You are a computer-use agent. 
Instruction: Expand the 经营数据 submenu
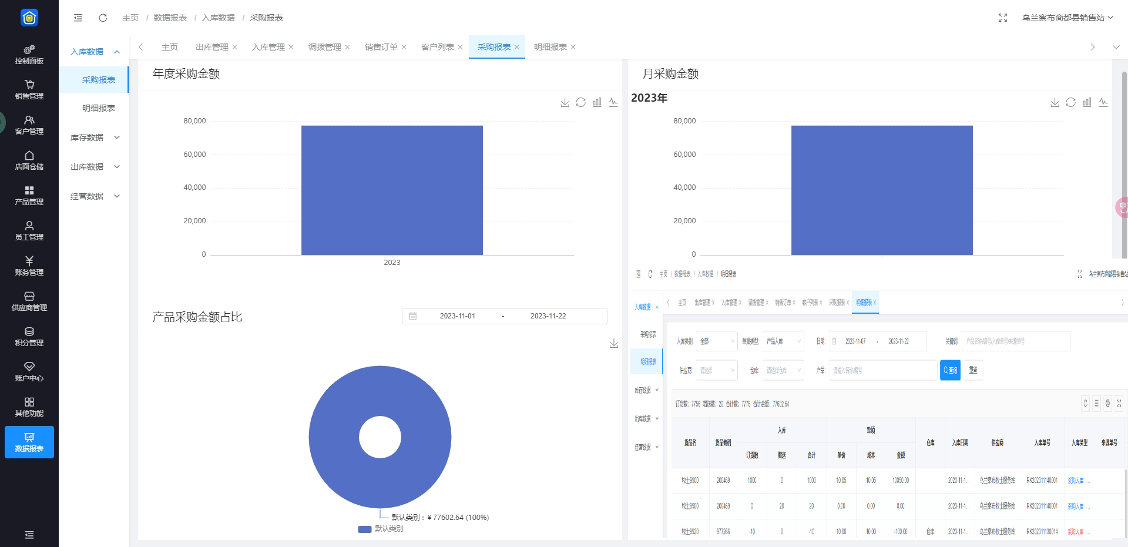click(94, 196)
